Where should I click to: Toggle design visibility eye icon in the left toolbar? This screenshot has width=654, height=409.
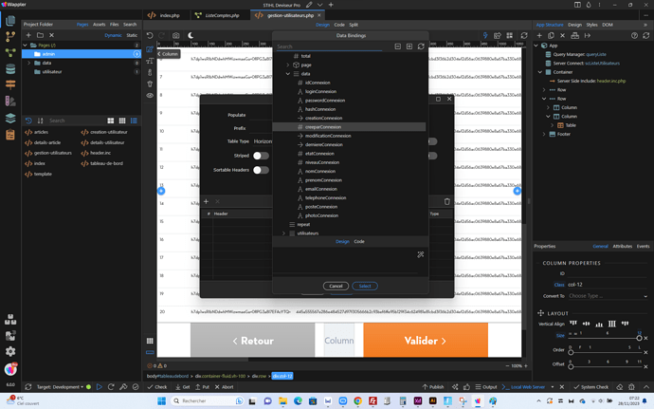tap(150, 95)
